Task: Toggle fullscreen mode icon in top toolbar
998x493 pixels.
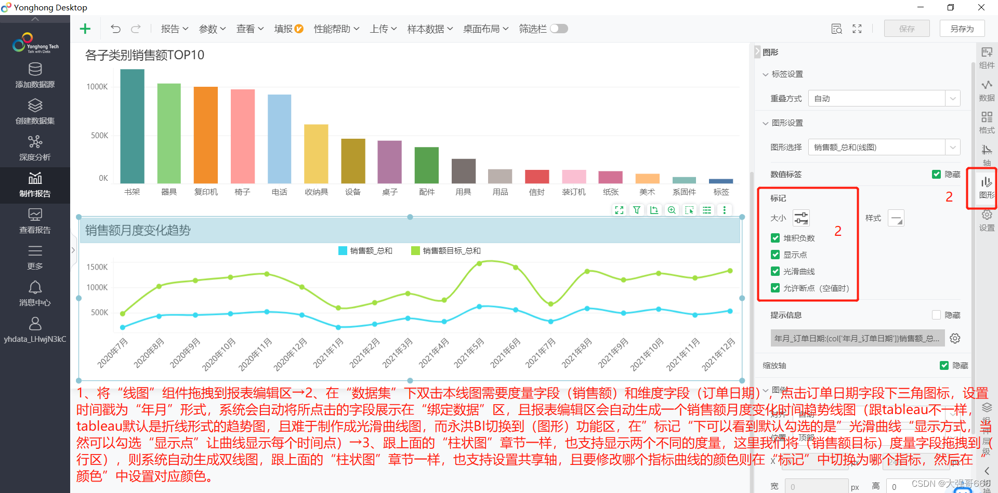Action: coord(857,29)
